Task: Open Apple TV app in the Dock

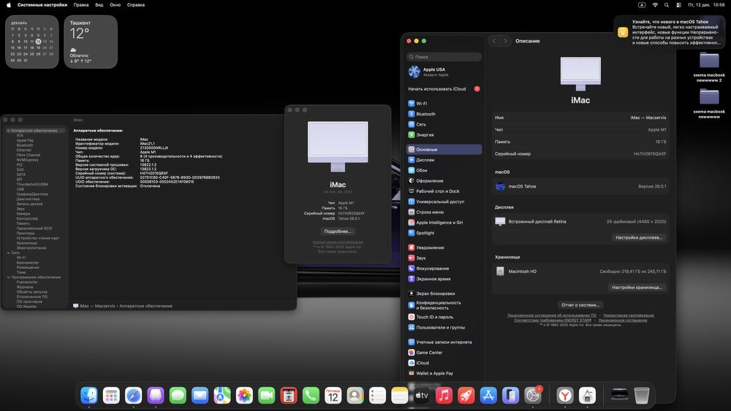Action: click(x=422, y=395)
